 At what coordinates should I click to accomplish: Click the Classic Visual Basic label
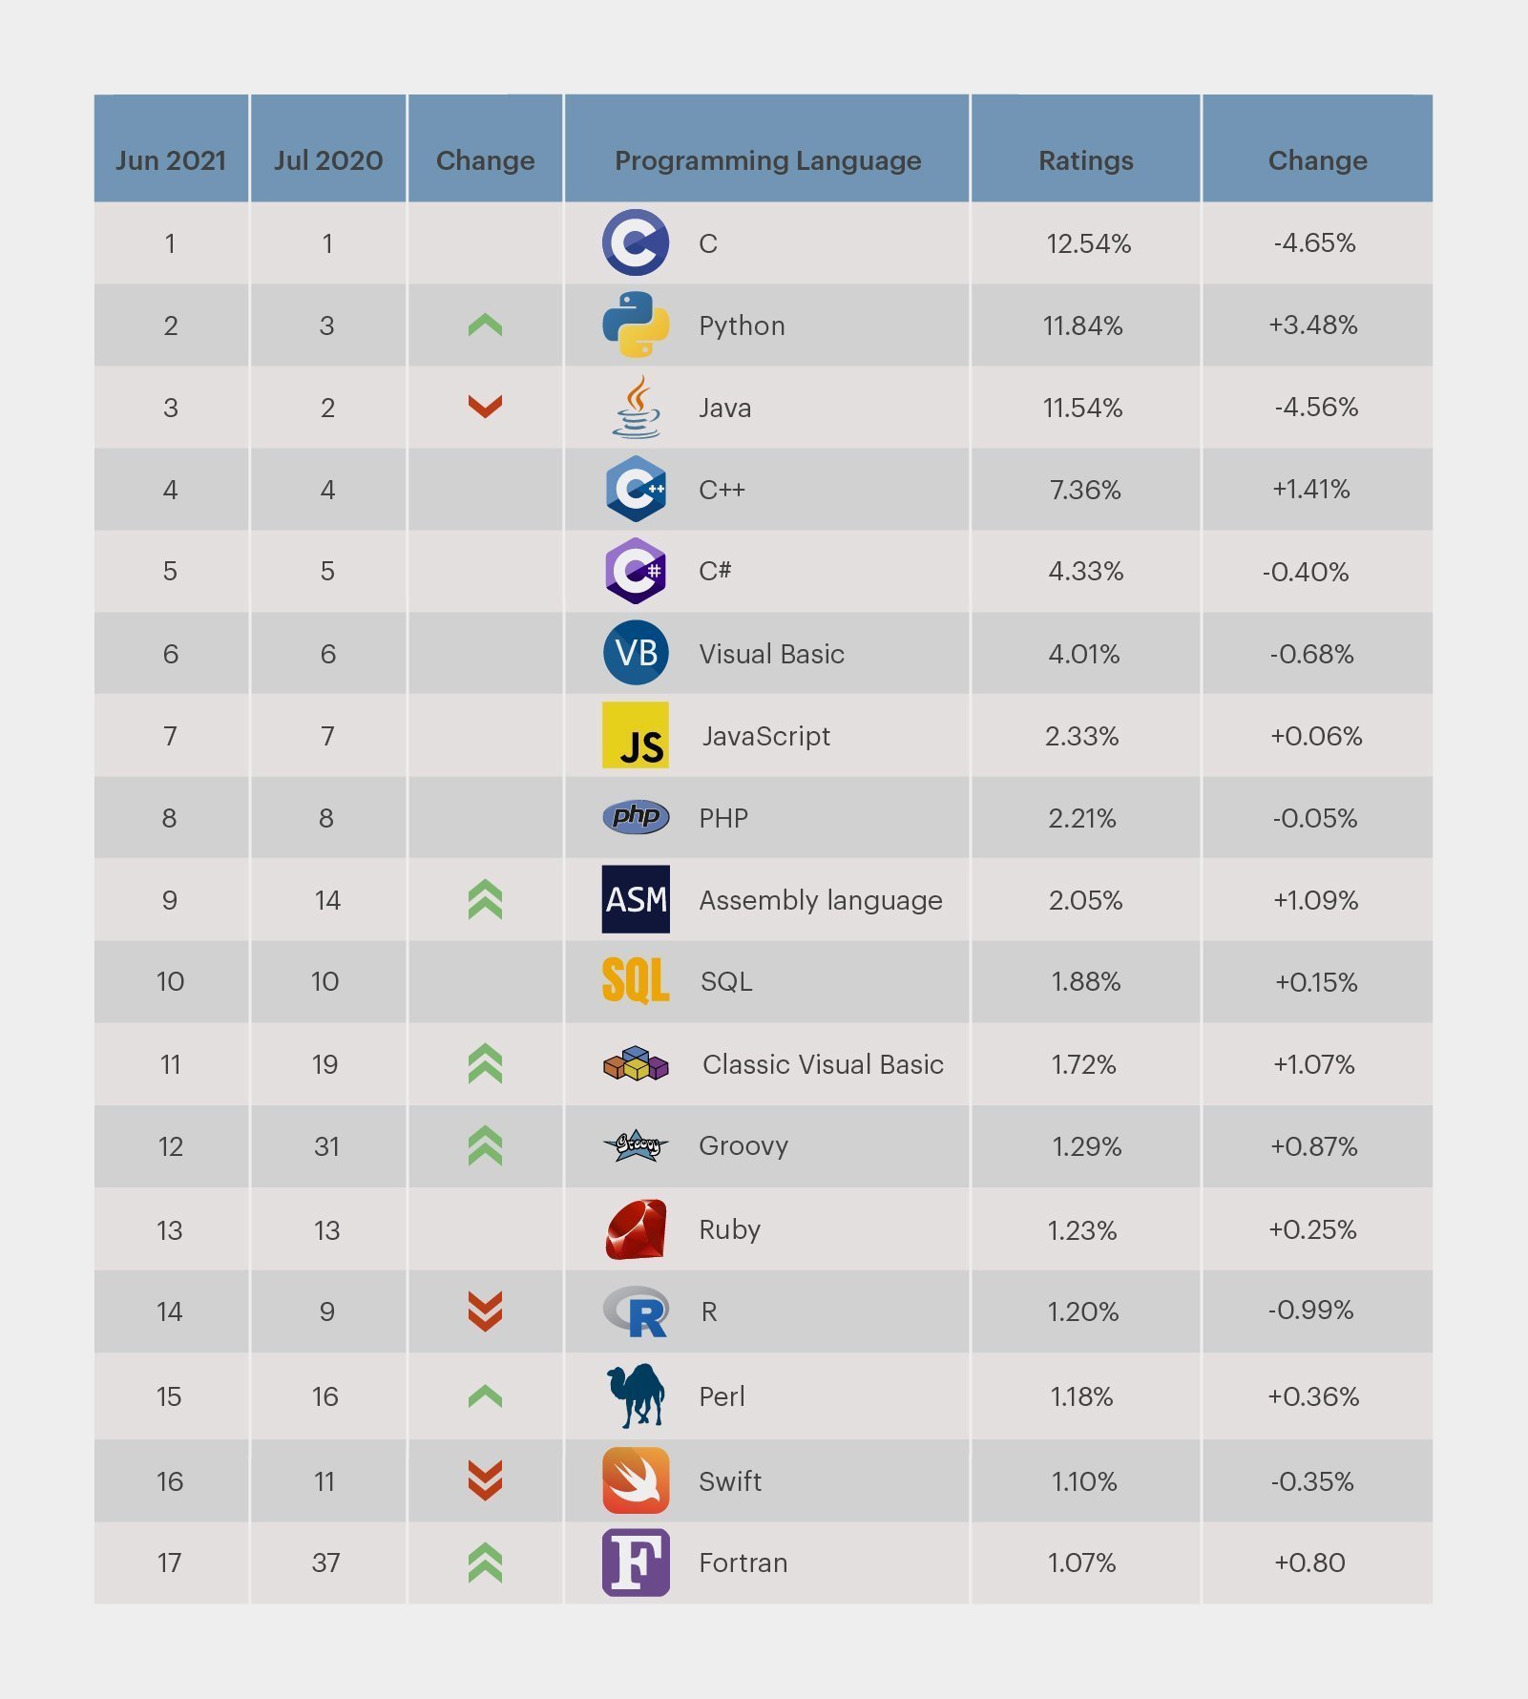pos(823,1064)
